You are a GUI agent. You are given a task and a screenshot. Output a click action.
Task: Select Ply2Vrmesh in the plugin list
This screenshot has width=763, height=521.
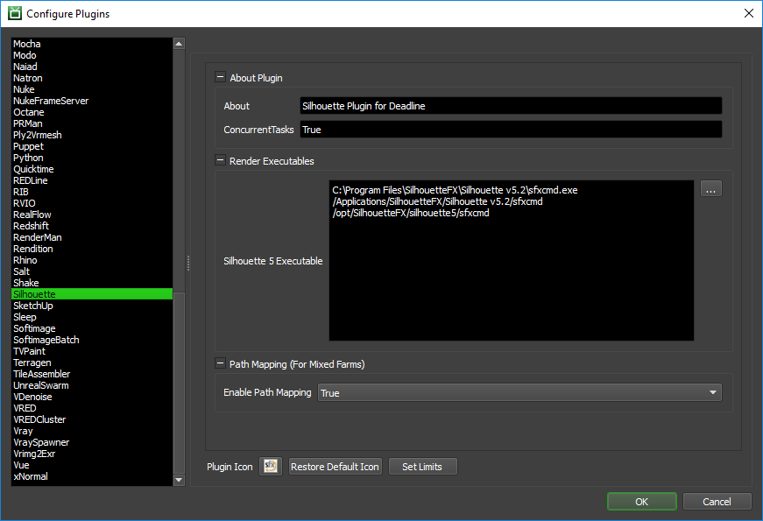pyautogui.click(x=92, y=135)
